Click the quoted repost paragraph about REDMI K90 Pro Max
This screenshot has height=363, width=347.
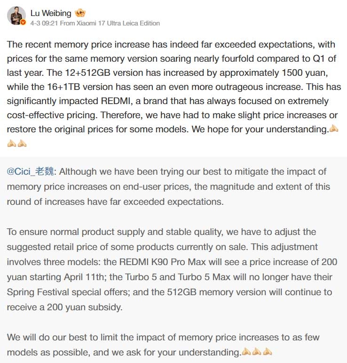coord(172,269)
